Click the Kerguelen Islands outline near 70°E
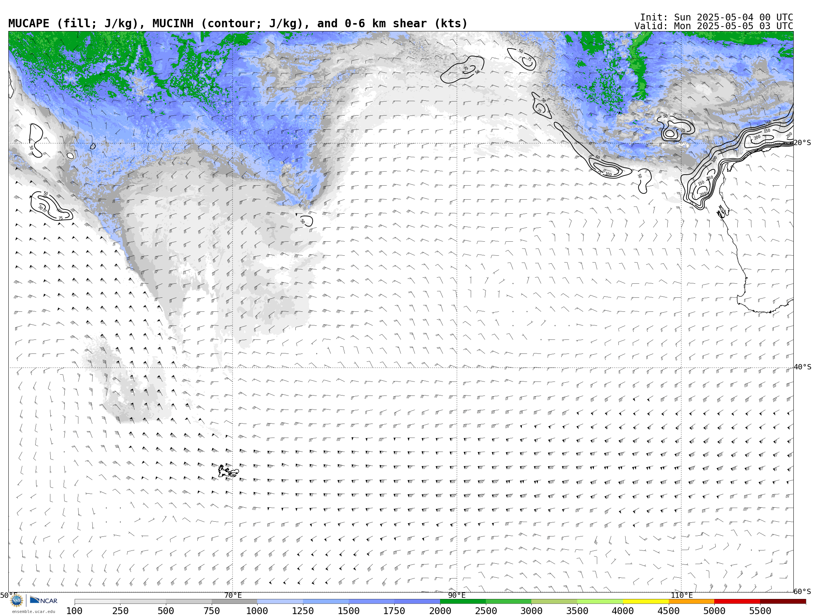Image resolution: width=818 pixels, height=616 pixels. click(228, 471)
